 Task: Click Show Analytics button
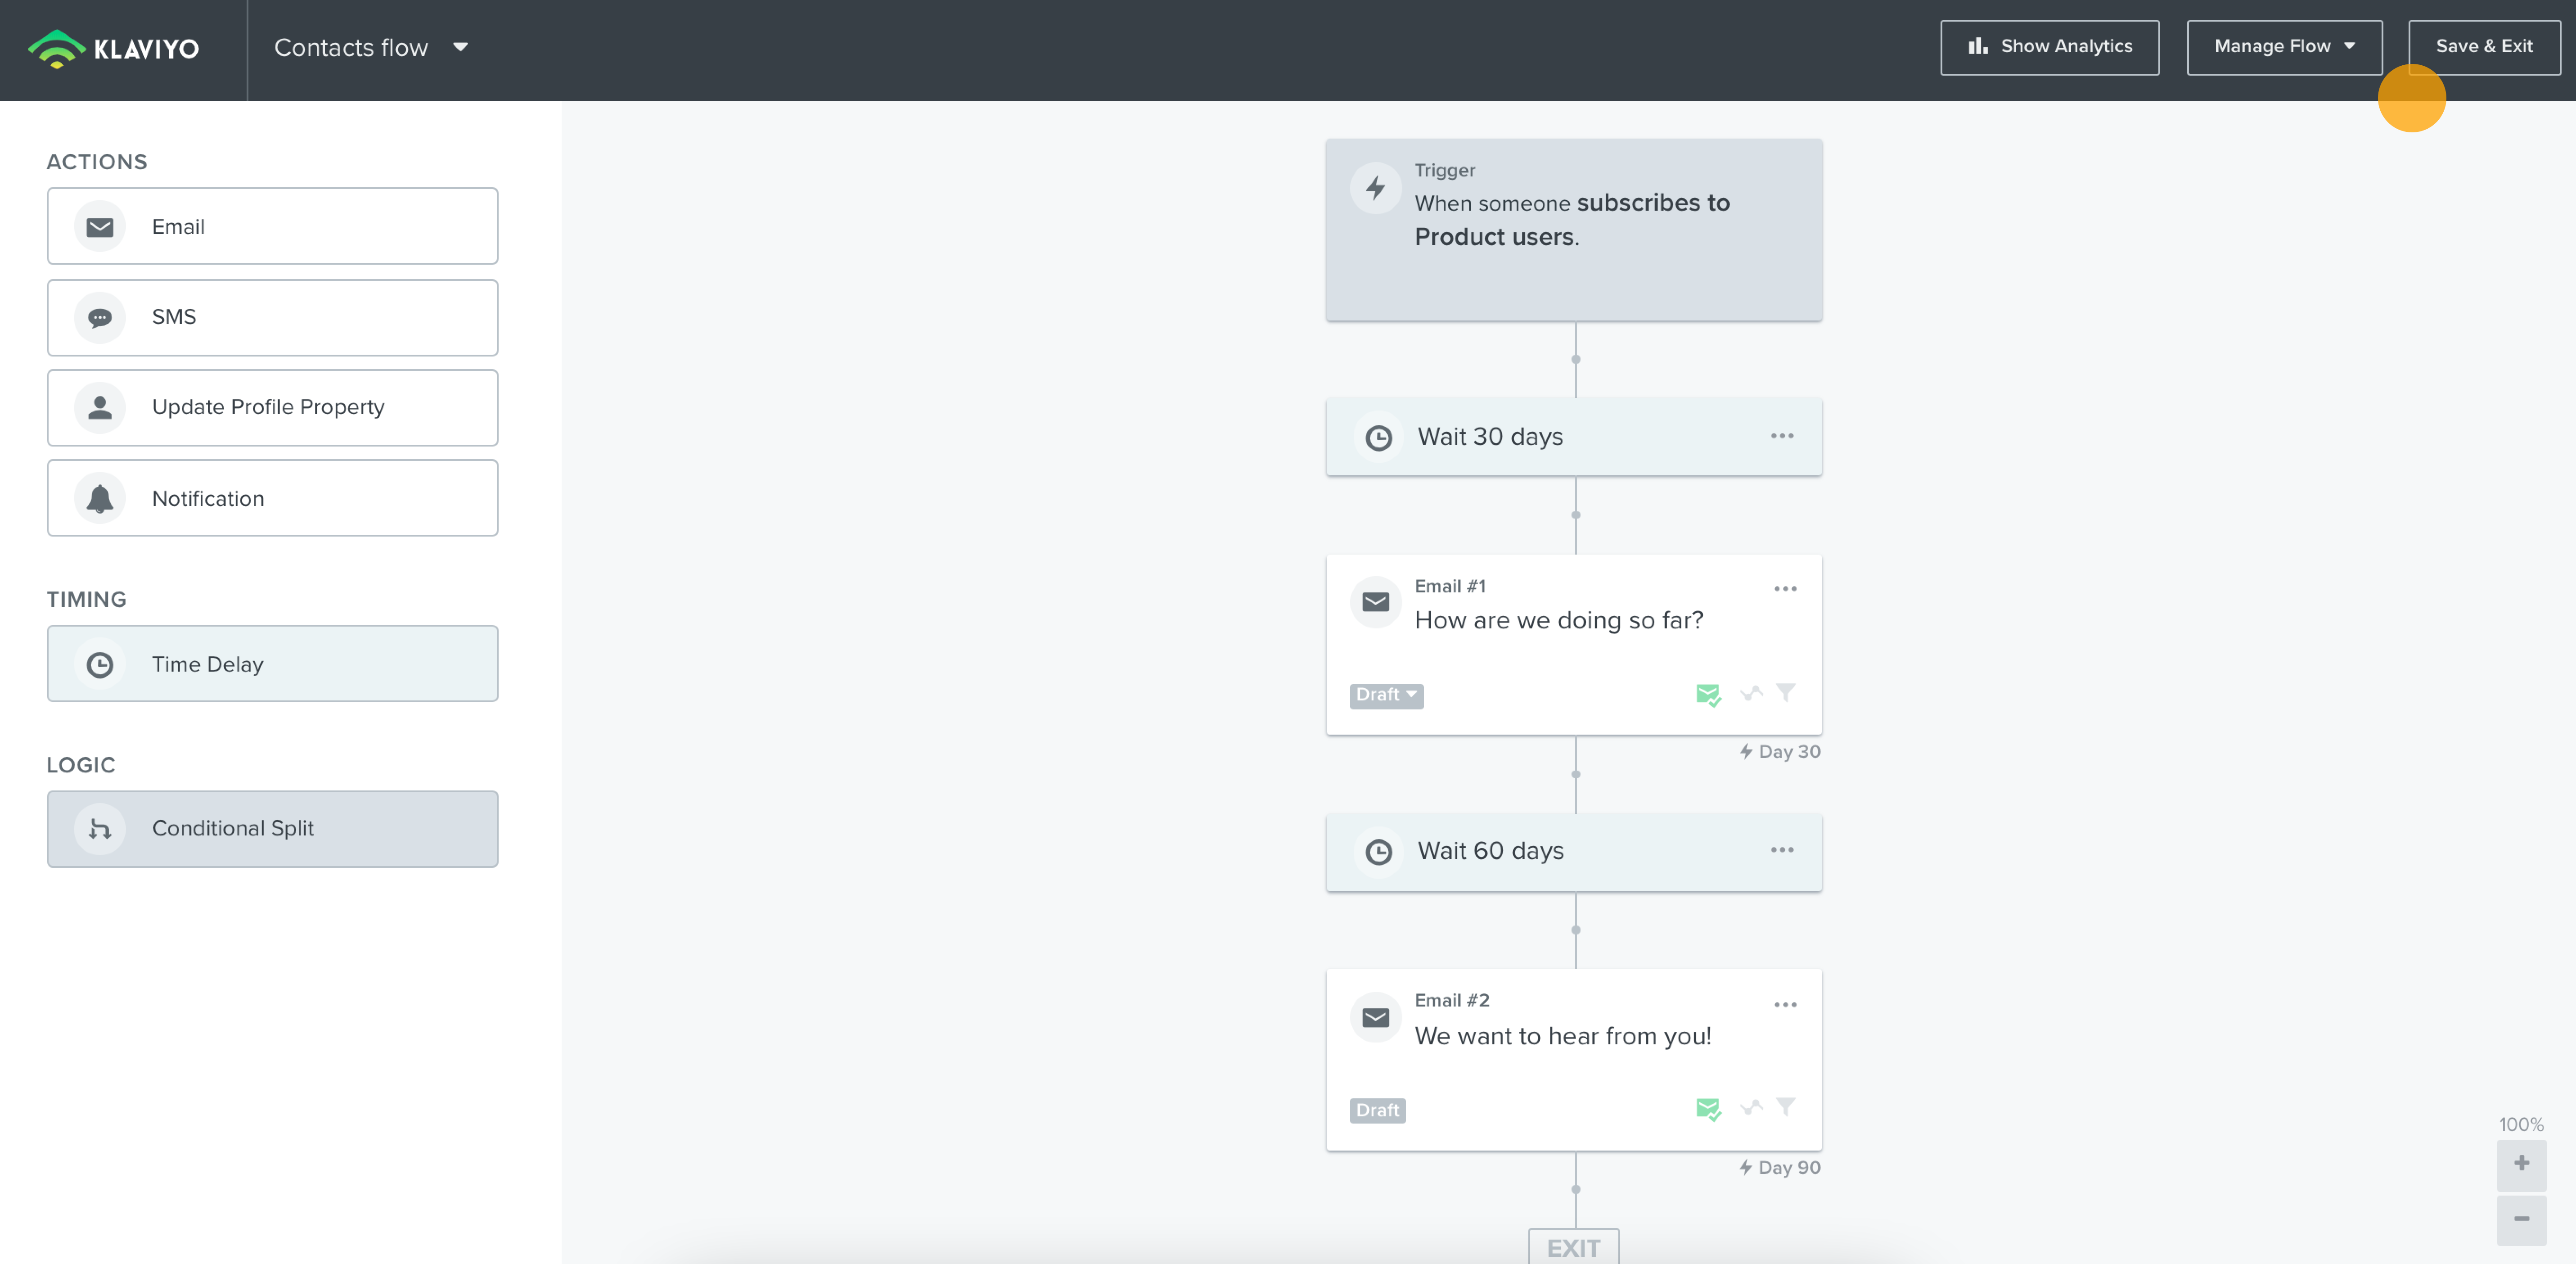pos(2049,47)
